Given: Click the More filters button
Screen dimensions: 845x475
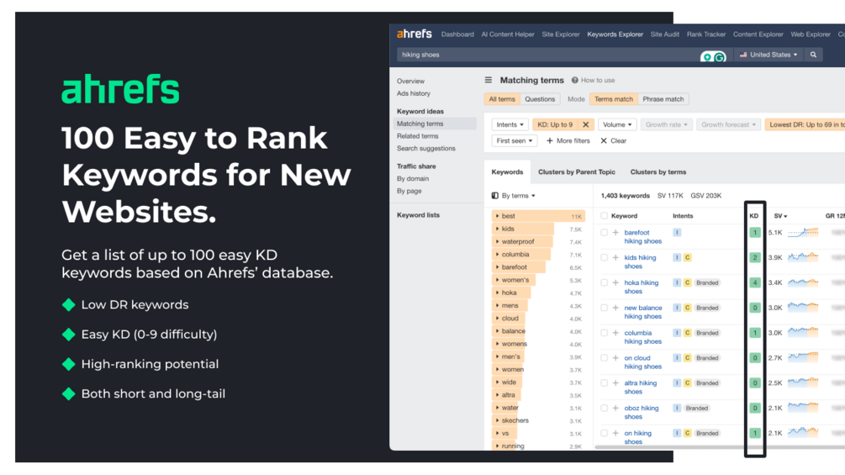Looking at the screenshot, I should click(x=568, y=140).
